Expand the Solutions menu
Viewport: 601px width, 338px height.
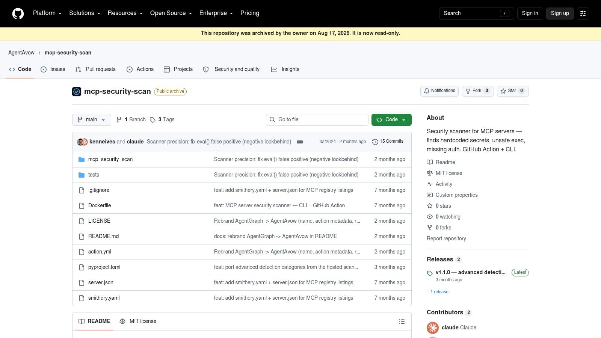(x=85, y=13)
